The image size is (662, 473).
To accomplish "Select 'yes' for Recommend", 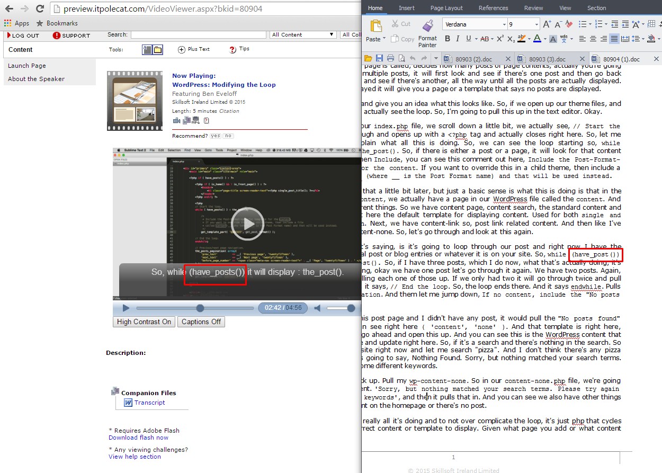I will 216,136.
